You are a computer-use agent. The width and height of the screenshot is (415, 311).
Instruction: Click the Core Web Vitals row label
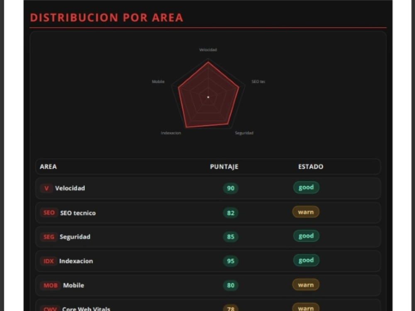click(x=86, y=309)
